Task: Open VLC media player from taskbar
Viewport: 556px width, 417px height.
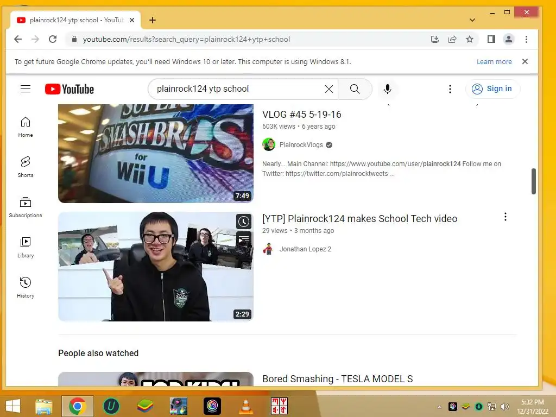Action: (245, 406)
